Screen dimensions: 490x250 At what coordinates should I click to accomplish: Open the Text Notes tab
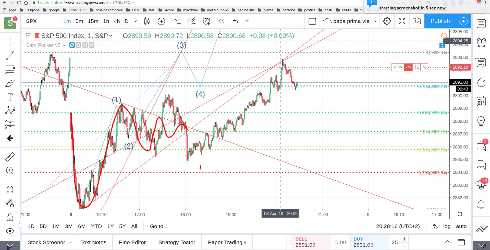point(93,242)
